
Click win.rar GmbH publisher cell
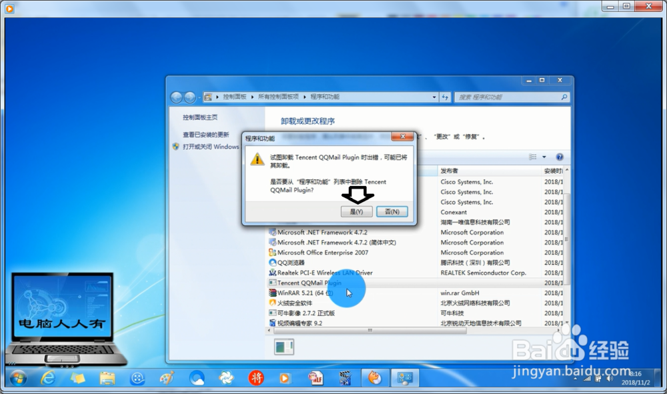460,293
